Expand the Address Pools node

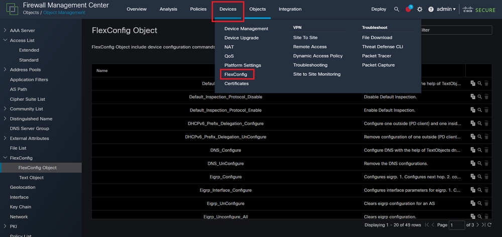(5, 69)
